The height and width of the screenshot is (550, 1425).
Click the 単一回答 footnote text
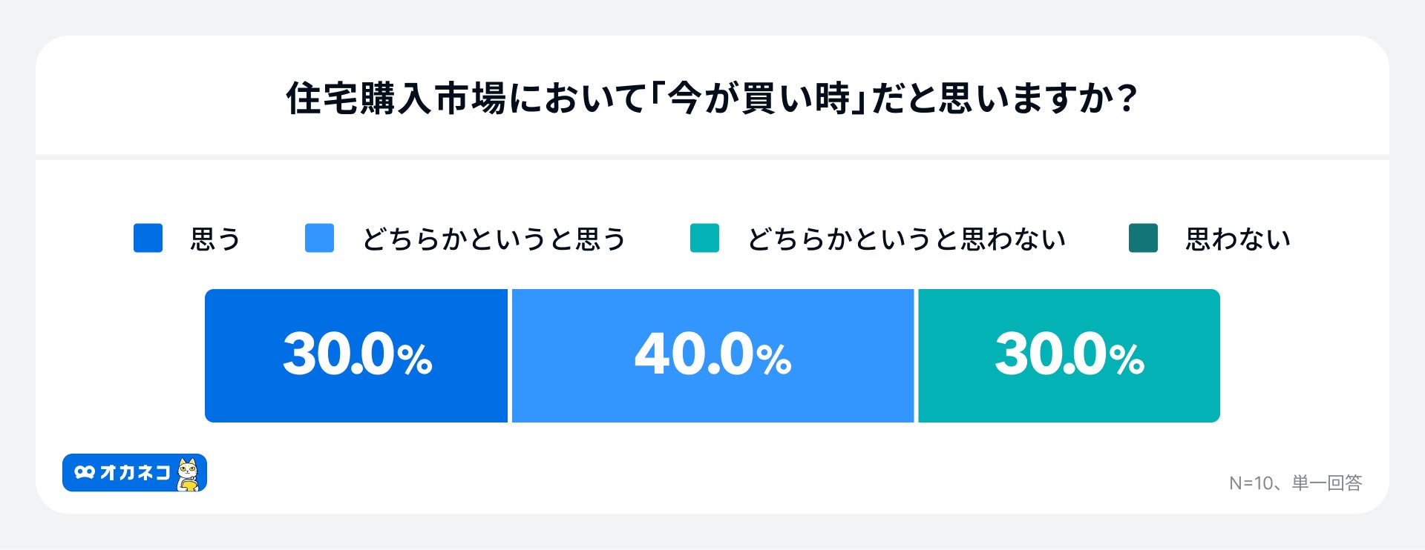(x=1327, y=483)
